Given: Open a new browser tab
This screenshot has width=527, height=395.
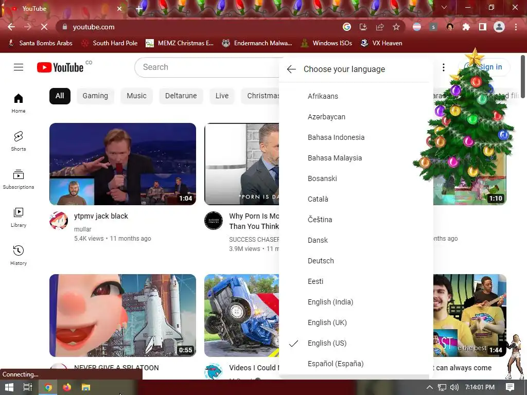Looking at the screenshot, I should coord(139,9).
